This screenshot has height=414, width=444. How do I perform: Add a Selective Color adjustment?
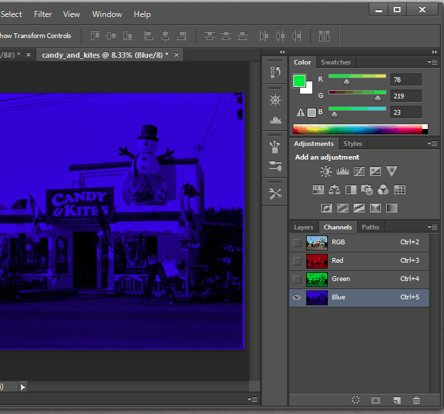pos(375,208)
